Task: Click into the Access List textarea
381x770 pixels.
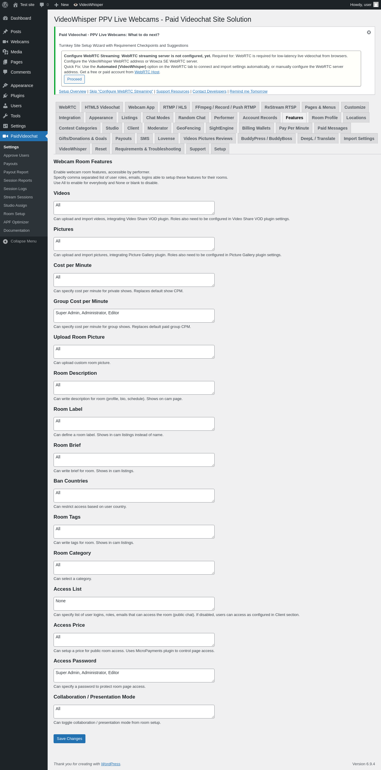Action: [x=134, y=604]
